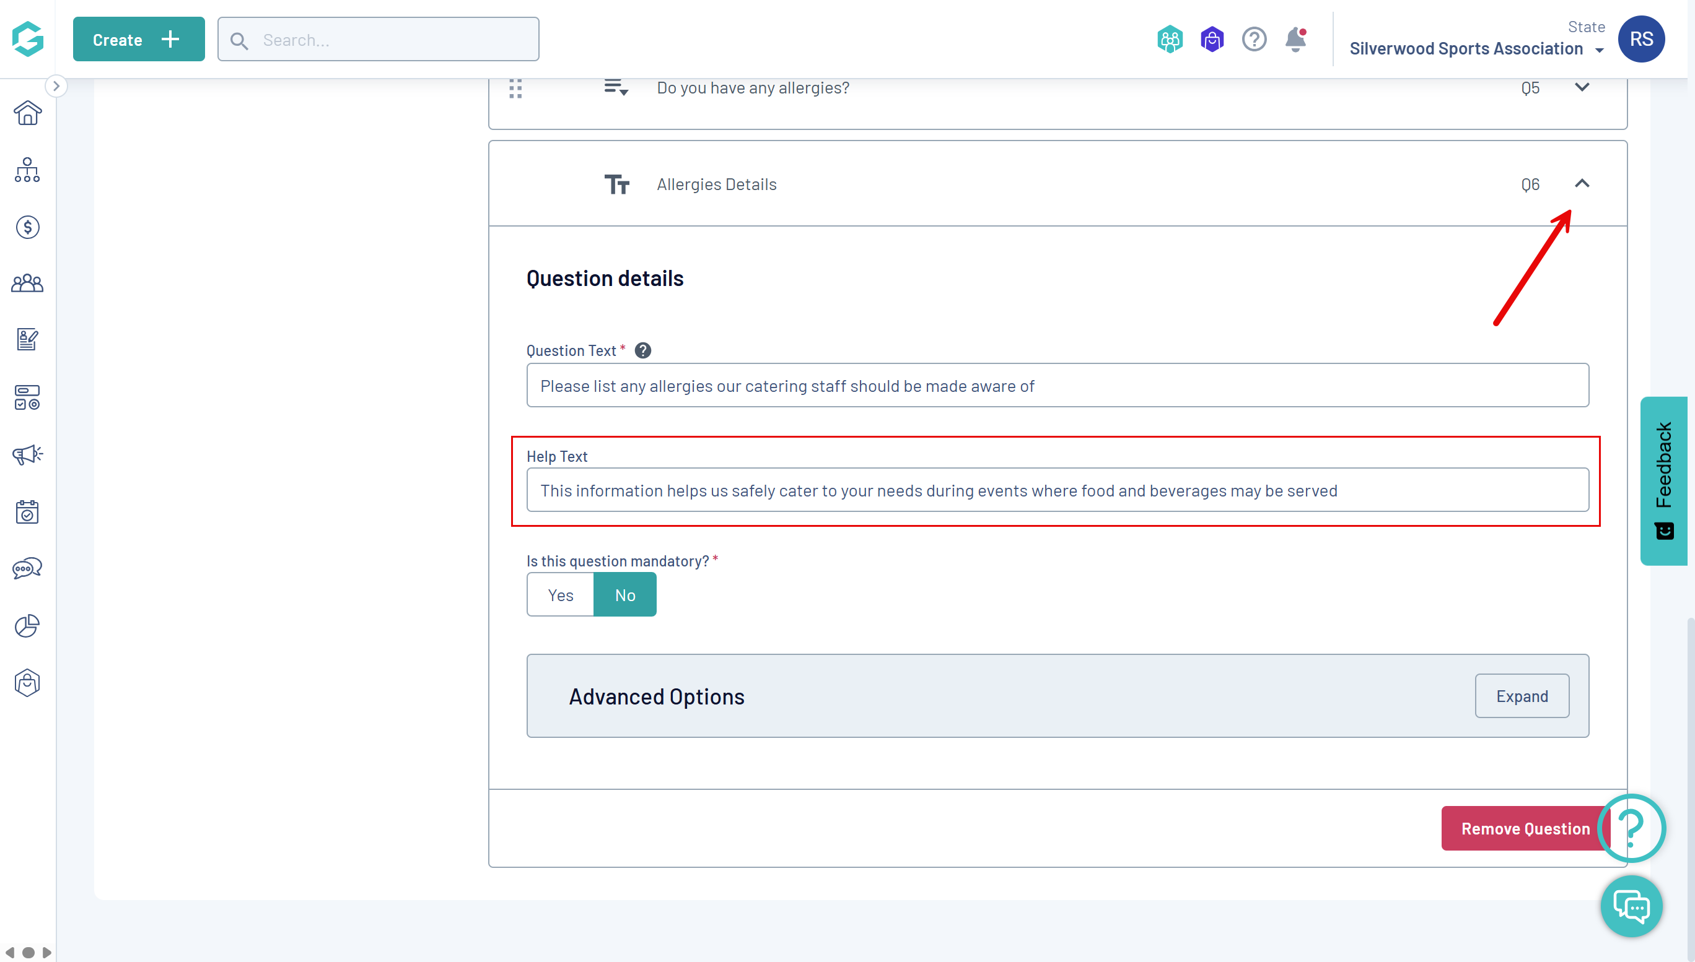Click the notifications bell icon
1695x962 pixels.
[1295, 40]
